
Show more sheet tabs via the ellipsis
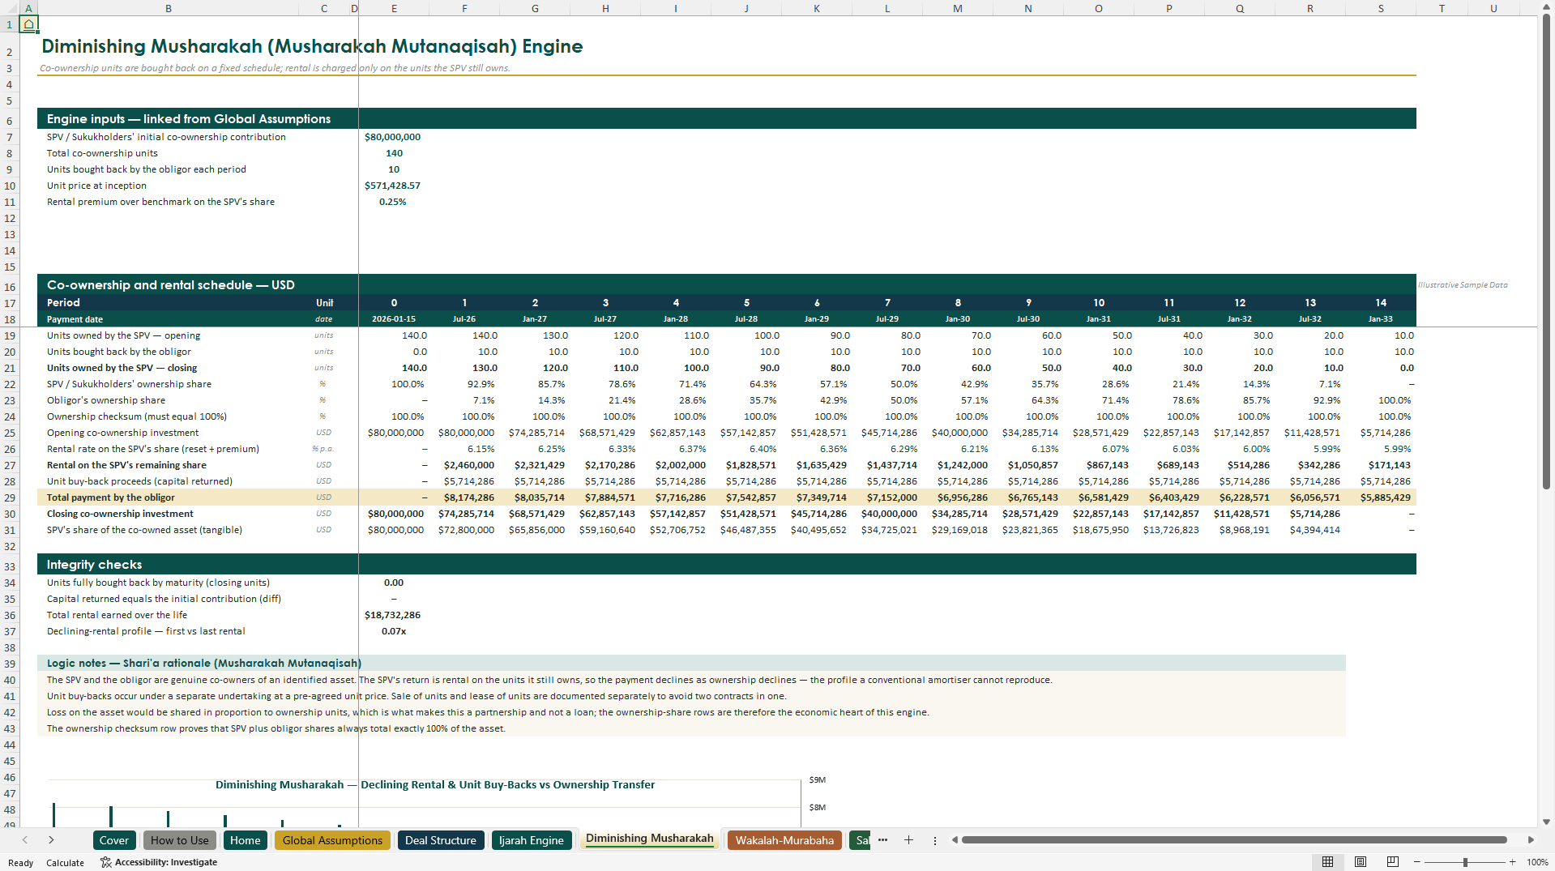(882, 840)
